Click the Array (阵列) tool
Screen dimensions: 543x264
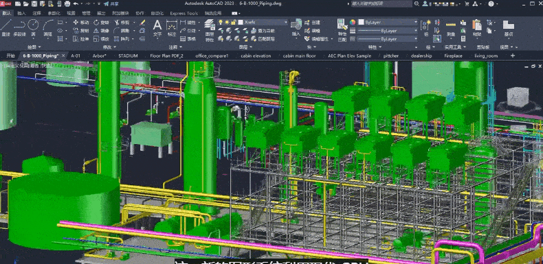(122, 39)
